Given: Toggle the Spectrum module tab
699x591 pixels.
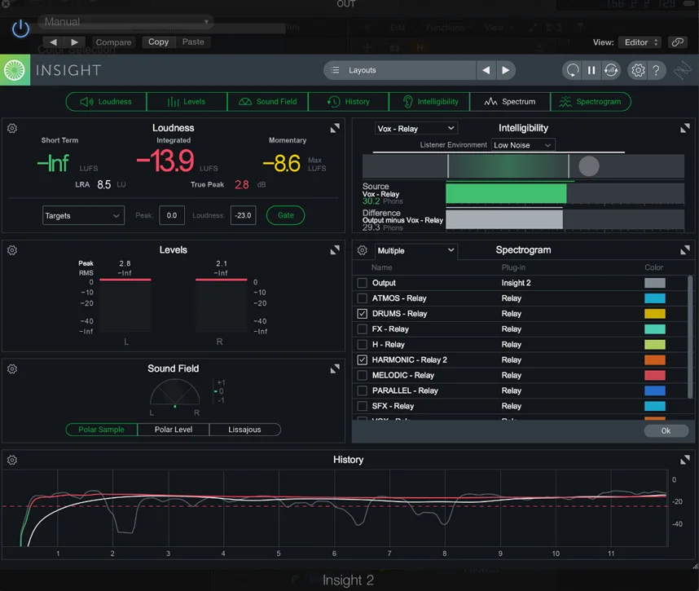Looking at the screenshot, I should (511, 102).
